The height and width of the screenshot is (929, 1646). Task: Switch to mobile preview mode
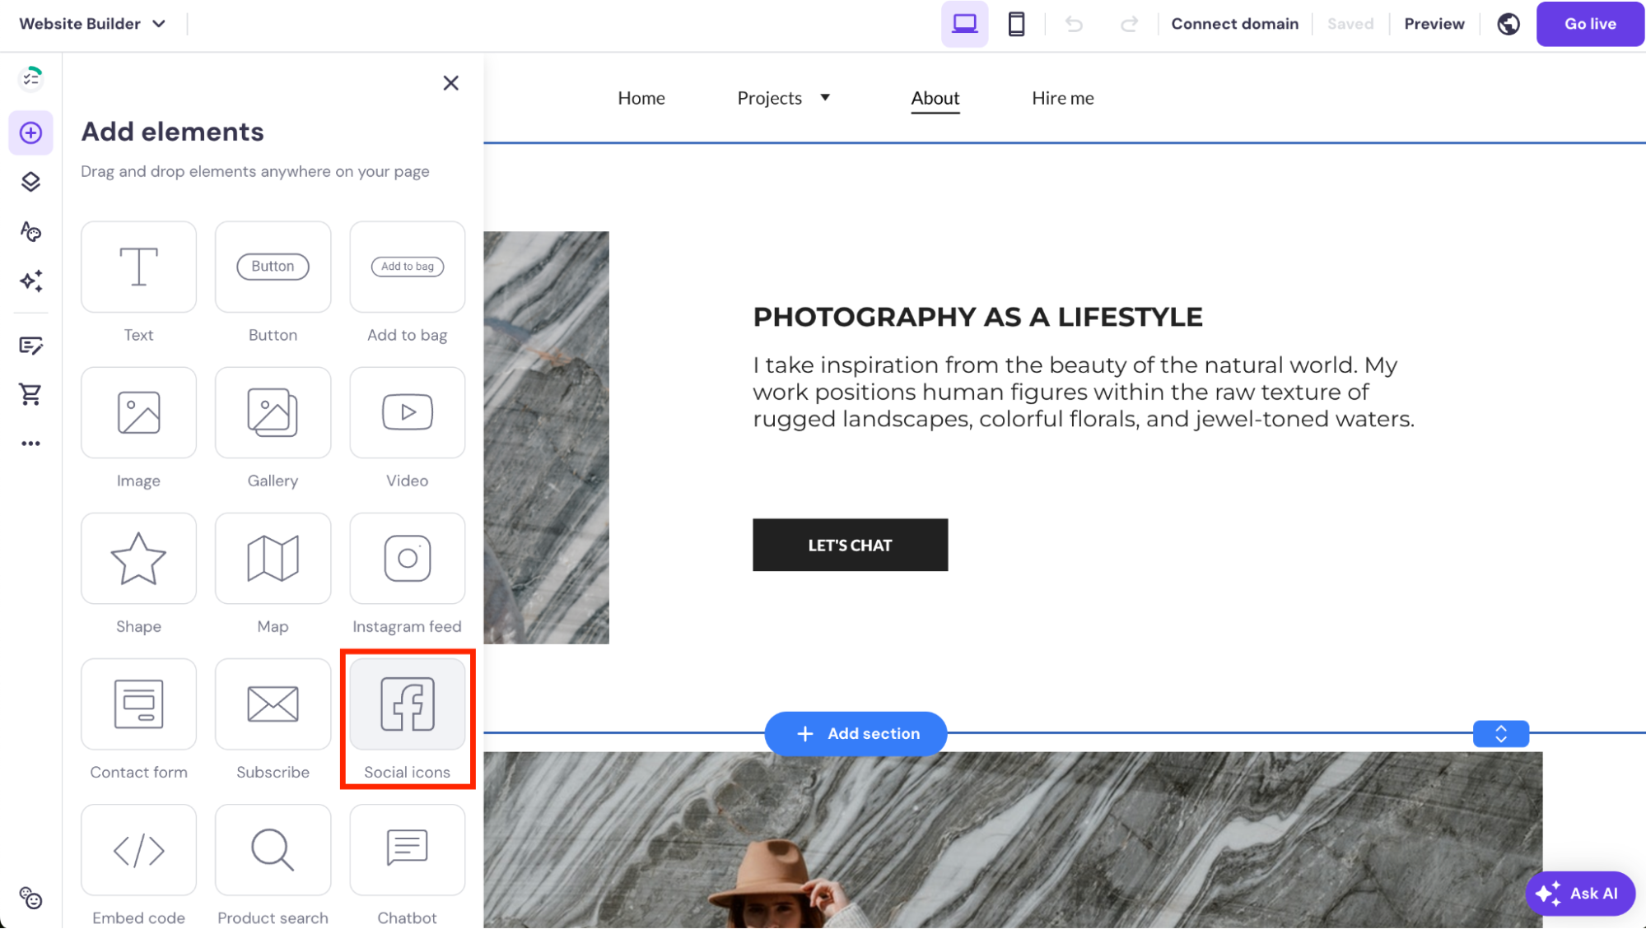[x=1016, y=24]
